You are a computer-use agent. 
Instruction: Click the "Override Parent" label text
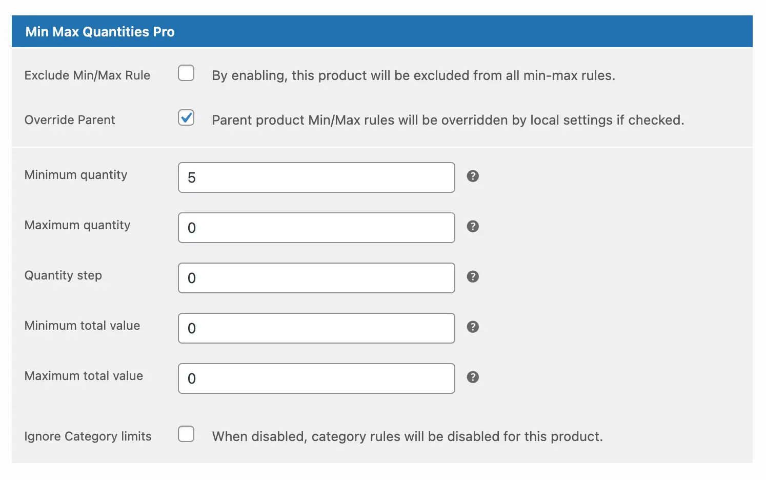pos(70,120)
